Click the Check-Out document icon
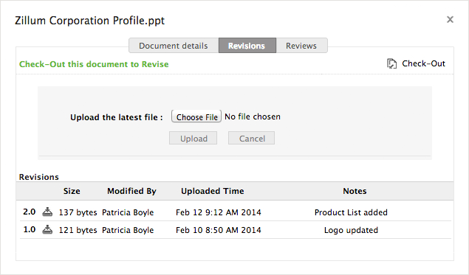 392,63
